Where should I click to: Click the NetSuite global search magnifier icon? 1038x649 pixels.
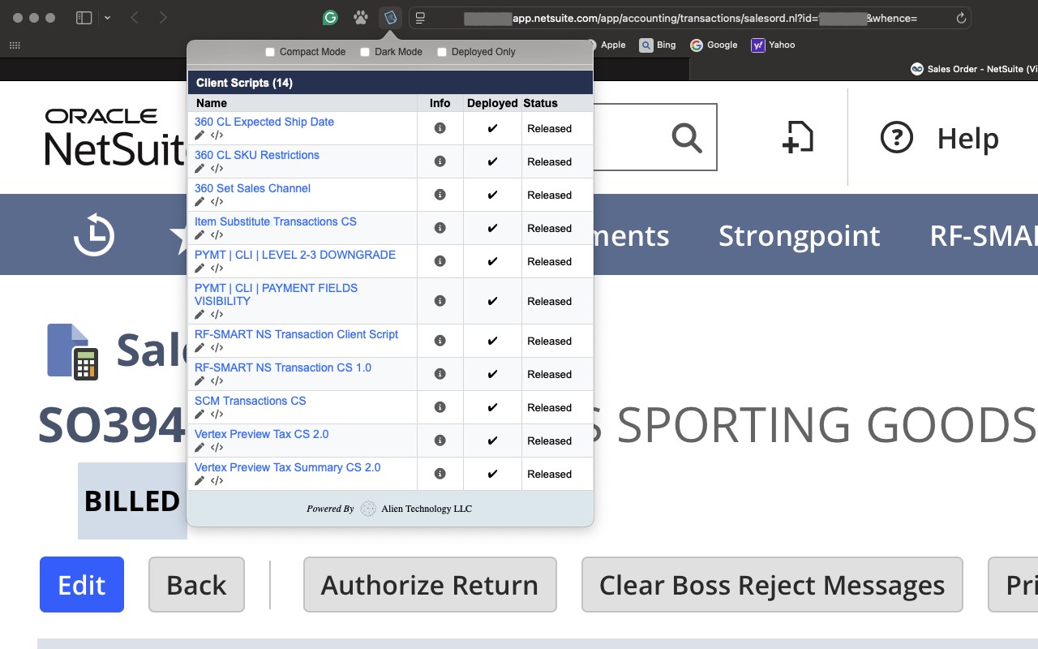point(686,138)
